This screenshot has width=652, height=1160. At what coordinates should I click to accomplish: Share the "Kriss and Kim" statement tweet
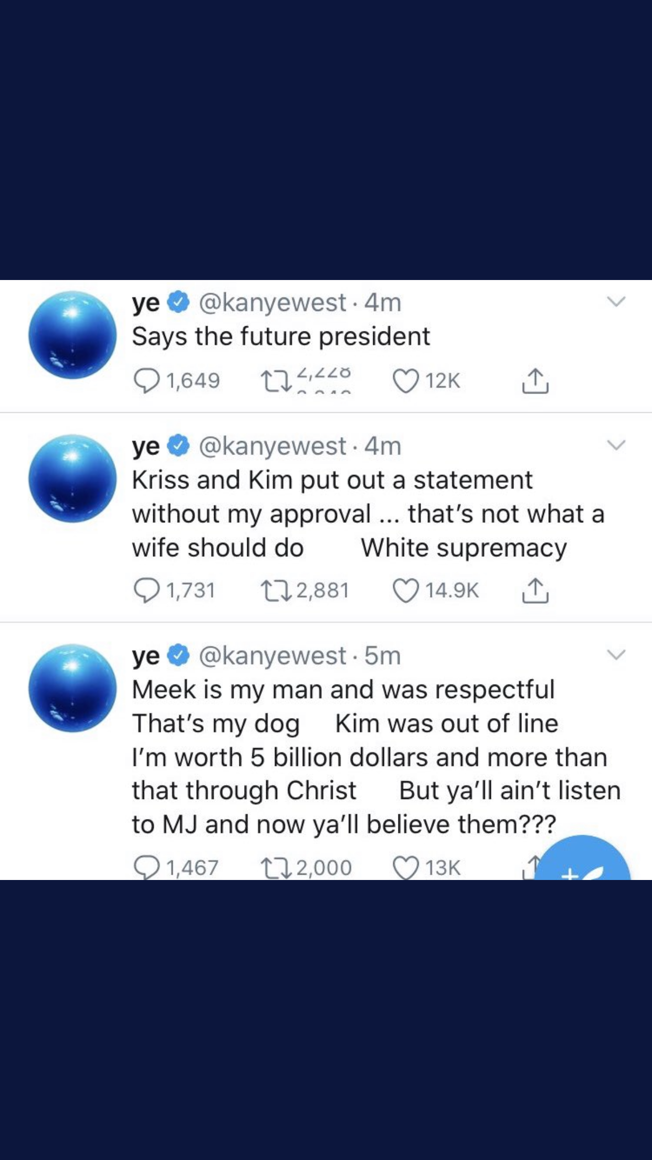(x=535, y=590)
